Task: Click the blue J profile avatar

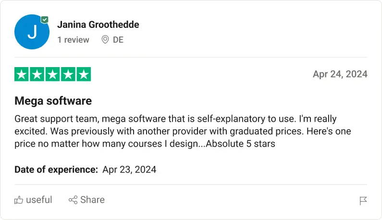Action: [32, 32]
